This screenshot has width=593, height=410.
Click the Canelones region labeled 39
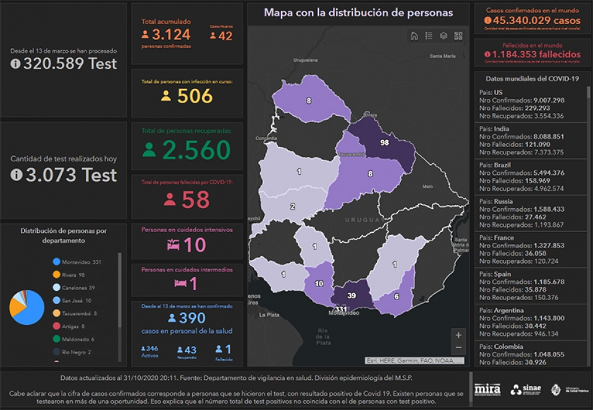(351, 296)
